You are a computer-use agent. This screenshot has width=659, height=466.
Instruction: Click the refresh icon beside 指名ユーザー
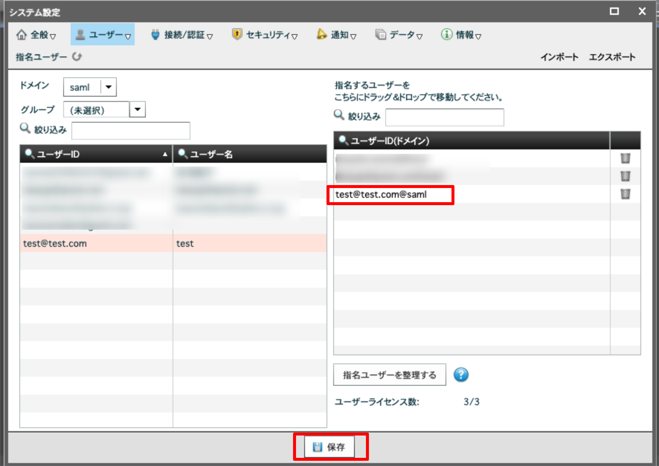[x=77, y=57]
